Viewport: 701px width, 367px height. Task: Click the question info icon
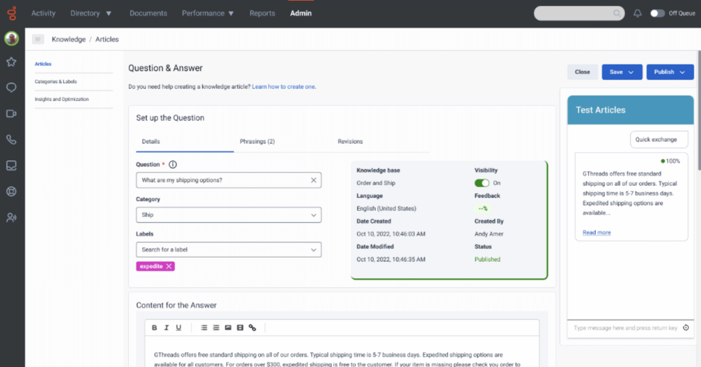point(173,164)
